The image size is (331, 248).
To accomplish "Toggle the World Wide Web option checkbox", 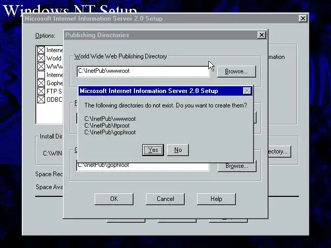I will pos(41,58).
